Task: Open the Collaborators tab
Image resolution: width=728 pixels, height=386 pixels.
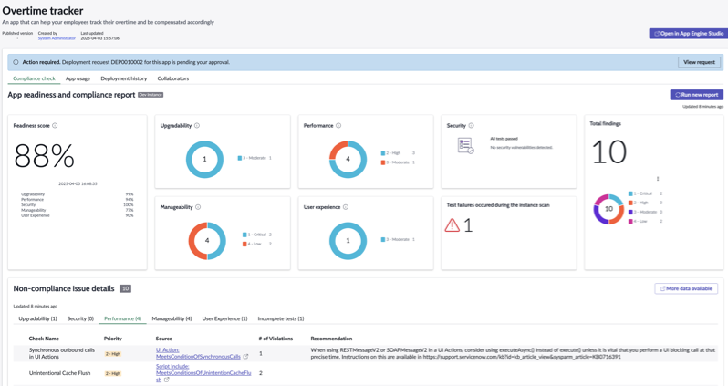Action: pyautogui.click(x=173, y=78)
